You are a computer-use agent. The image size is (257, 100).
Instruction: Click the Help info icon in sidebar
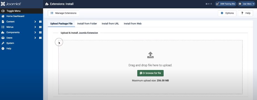(3, 49)
